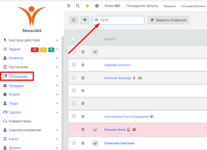The image size is (207, 150).
Task: Click the gear icon of Услуги
Action: (x=5, y=94)
